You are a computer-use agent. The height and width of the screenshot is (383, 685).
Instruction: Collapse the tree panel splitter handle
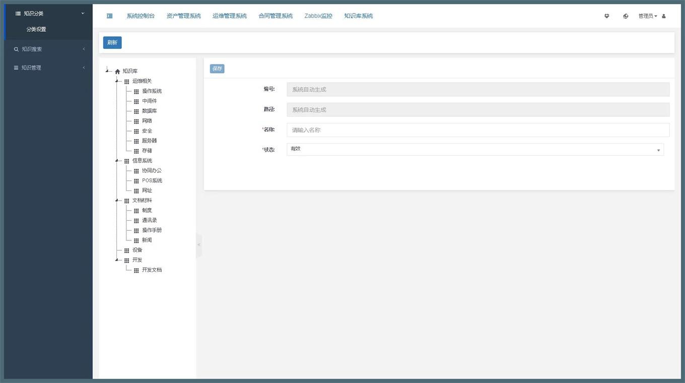(199, 245)
